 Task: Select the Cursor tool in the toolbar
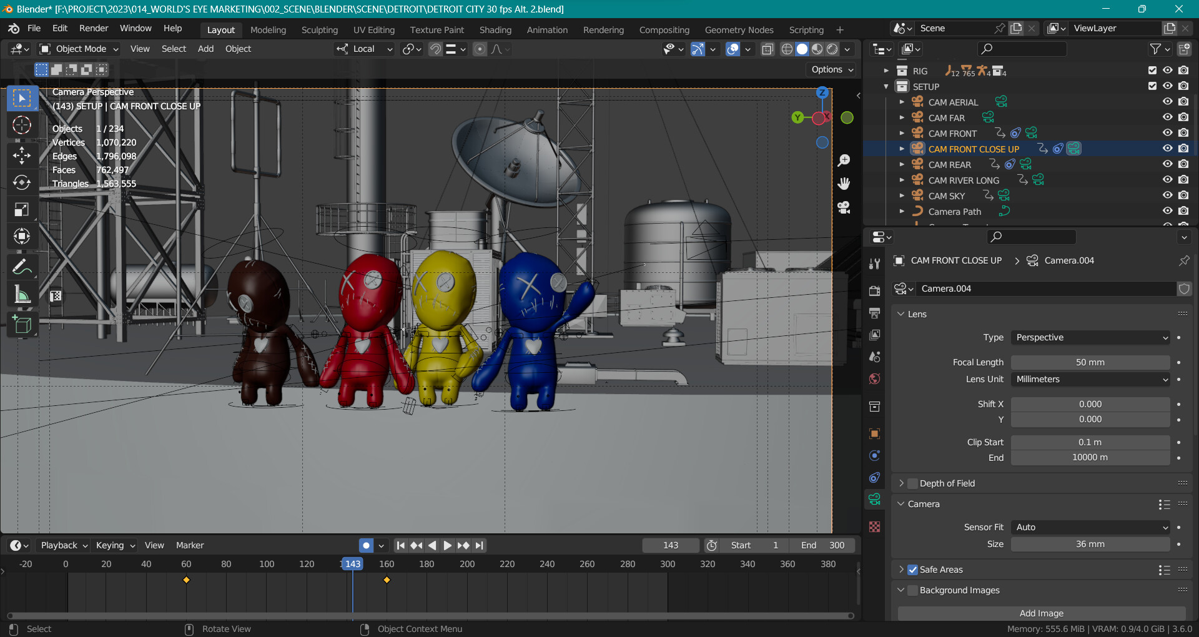click(x=22, y=126)
